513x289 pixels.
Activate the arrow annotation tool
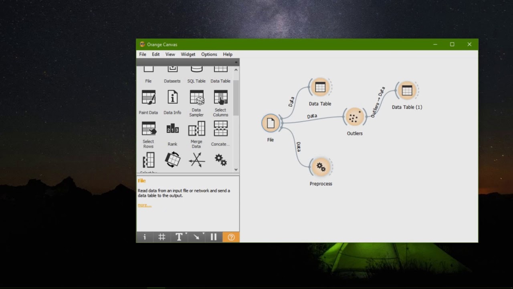point(196,237)
